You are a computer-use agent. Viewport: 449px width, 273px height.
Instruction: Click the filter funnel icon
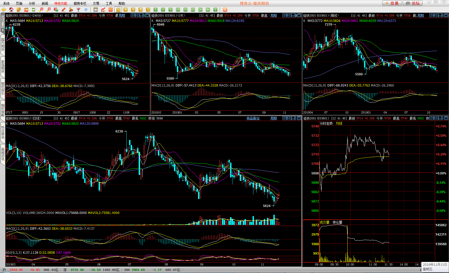click(x=79, y=10)
